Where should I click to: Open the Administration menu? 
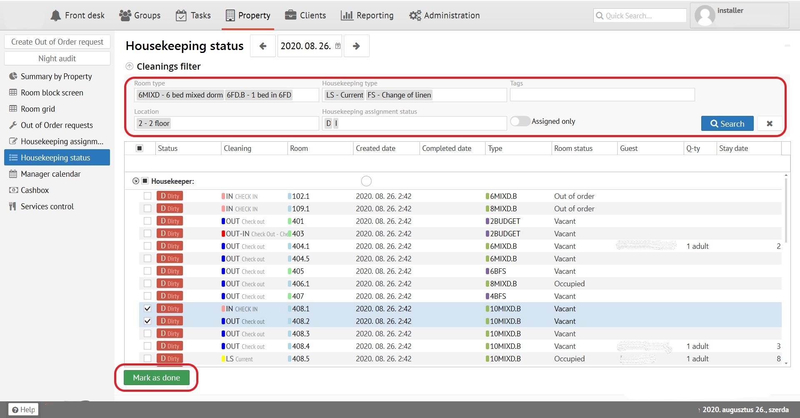tap(444, 15)
